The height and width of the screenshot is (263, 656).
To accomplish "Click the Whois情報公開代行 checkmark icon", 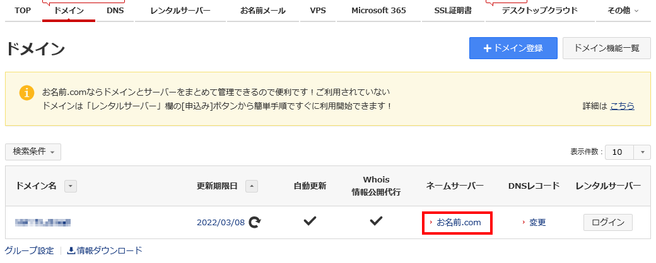I will (376, 221).
